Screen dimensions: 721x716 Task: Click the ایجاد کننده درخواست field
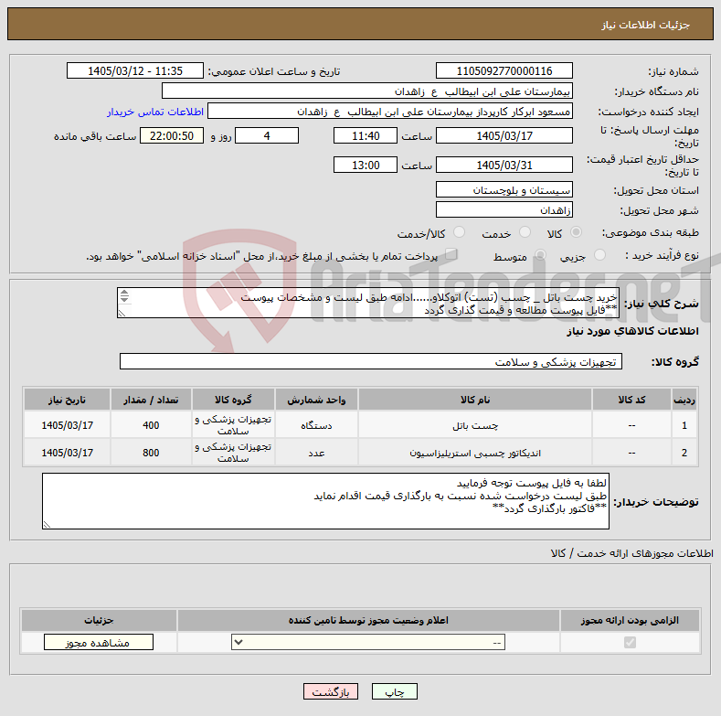point(390,112)
